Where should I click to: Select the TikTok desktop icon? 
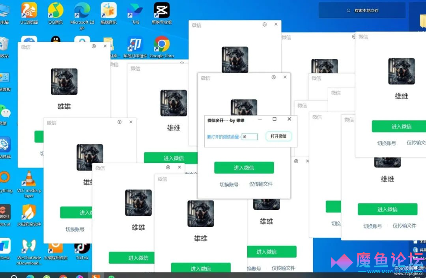click(x=82, y=252)
